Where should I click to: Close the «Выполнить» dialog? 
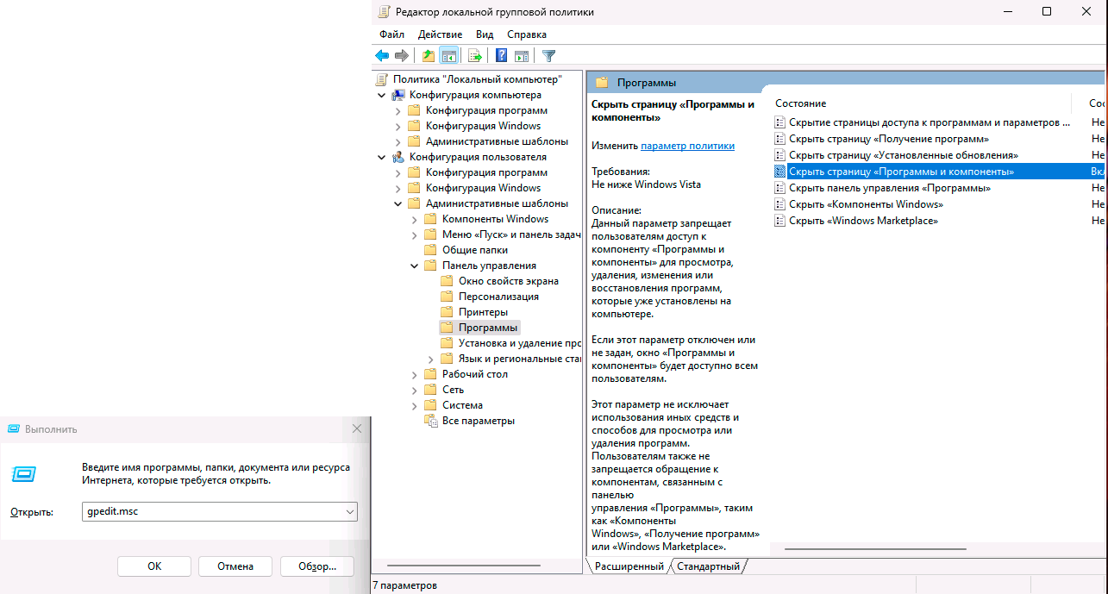(357, 428)
